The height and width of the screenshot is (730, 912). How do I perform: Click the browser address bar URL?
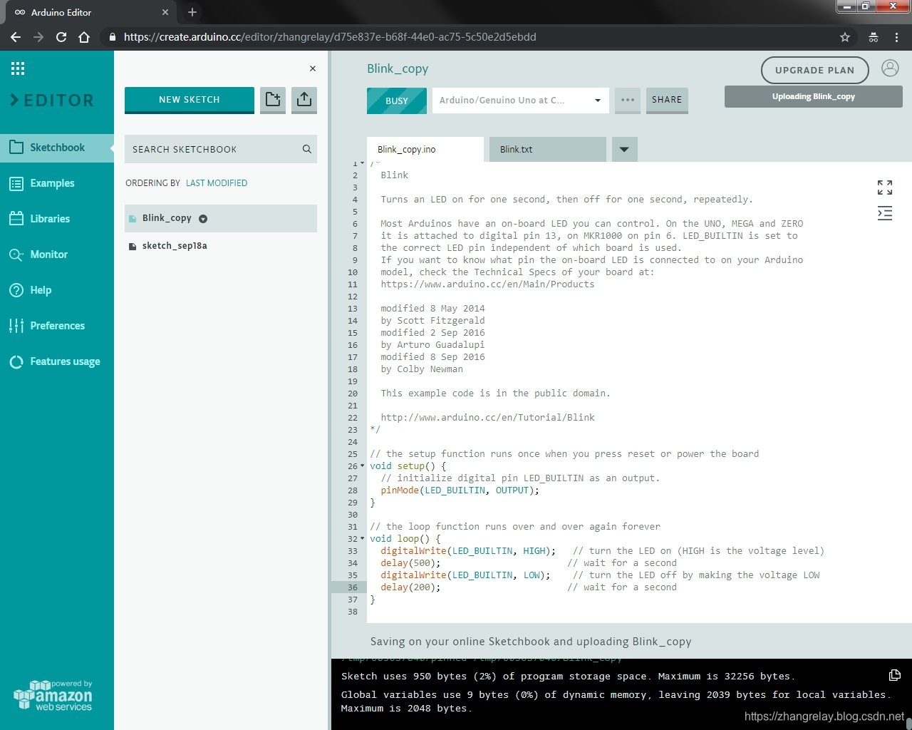click(x=330, y=37)
